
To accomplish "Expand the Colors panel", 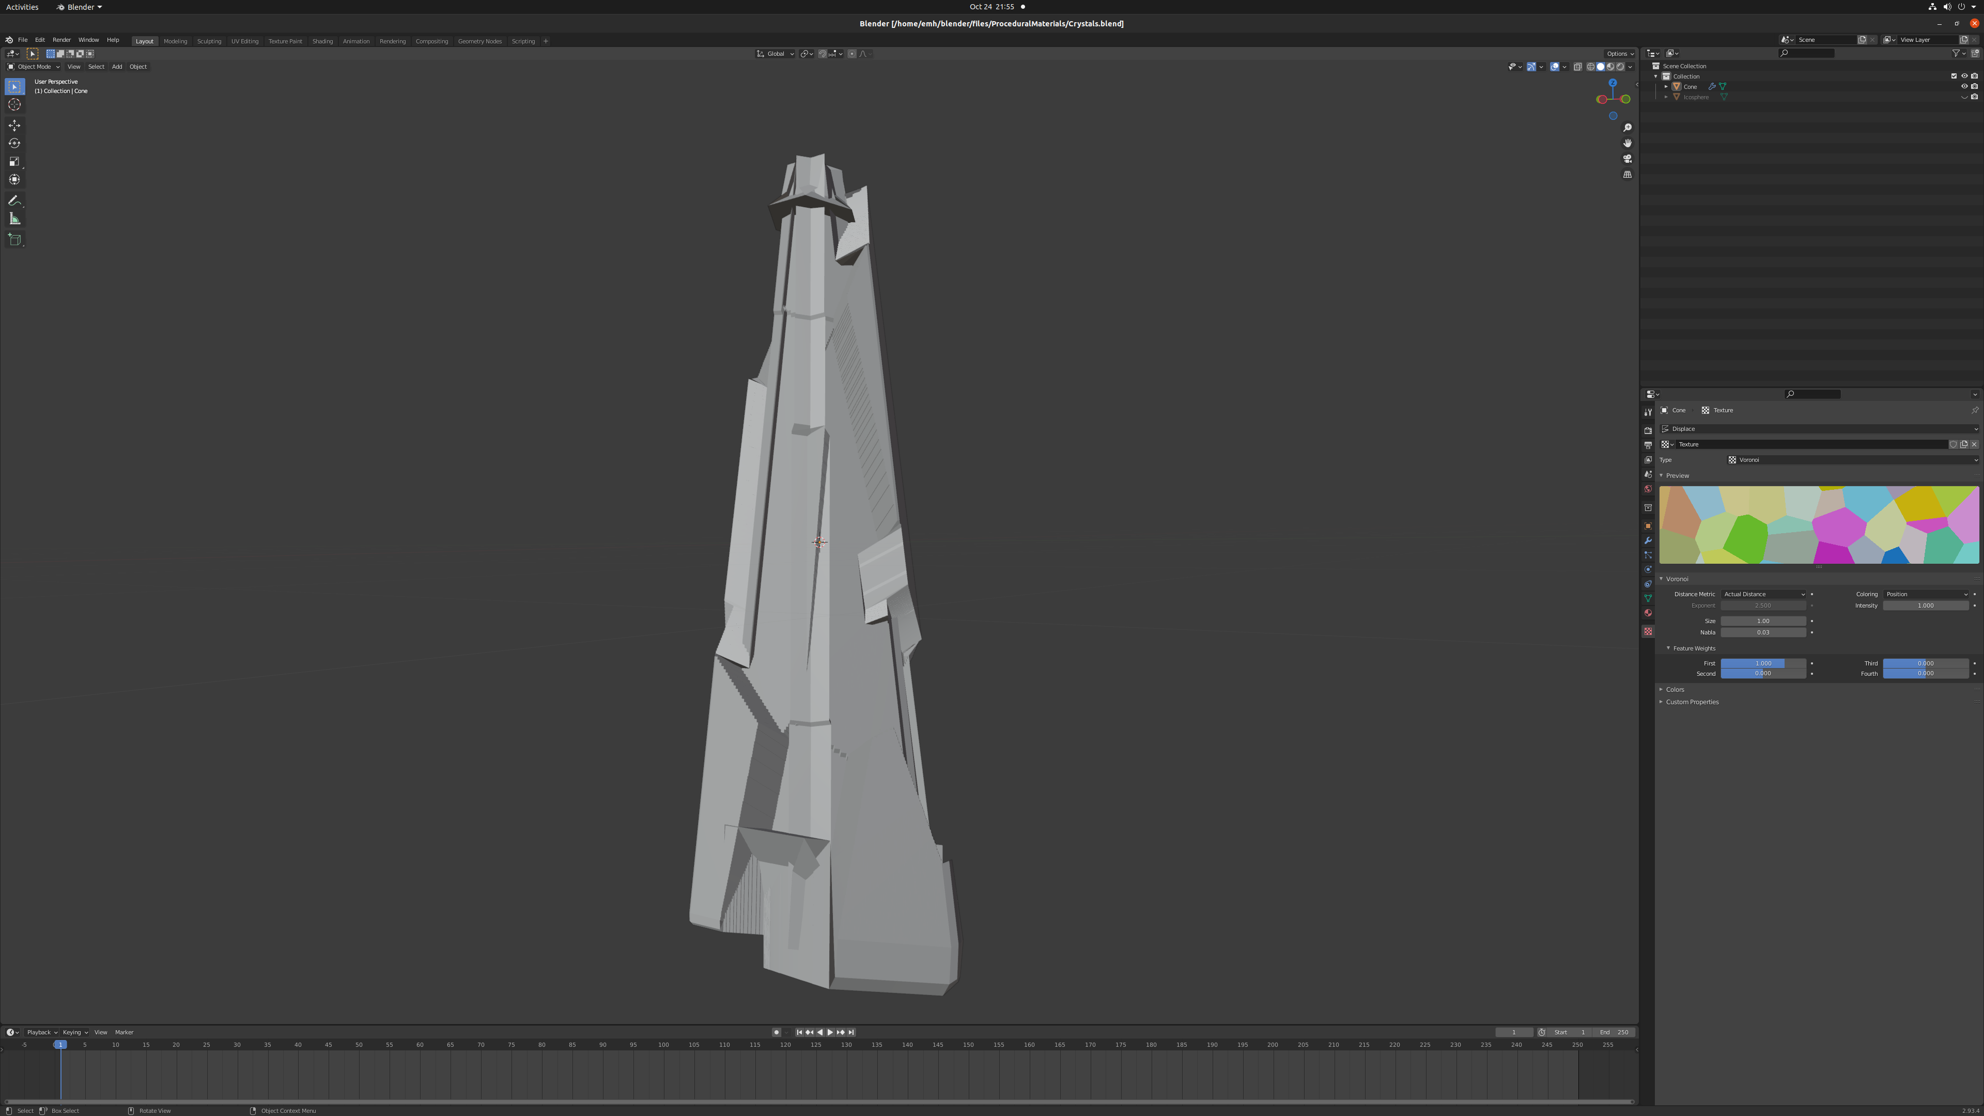I will tap(1675, 689).
